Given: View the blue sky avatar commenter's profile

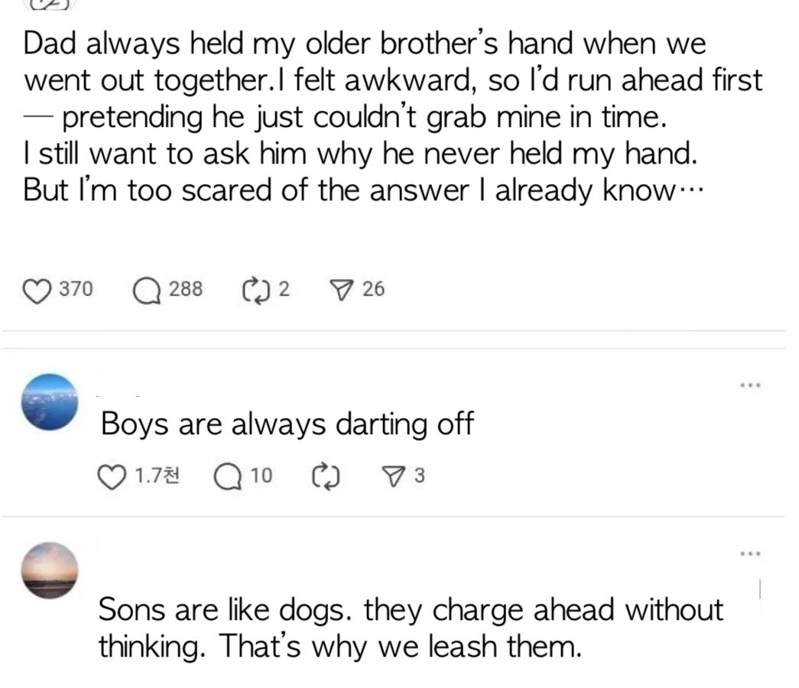Looking at the screenshot, I should pyautogui.click(x=47, y=402).
